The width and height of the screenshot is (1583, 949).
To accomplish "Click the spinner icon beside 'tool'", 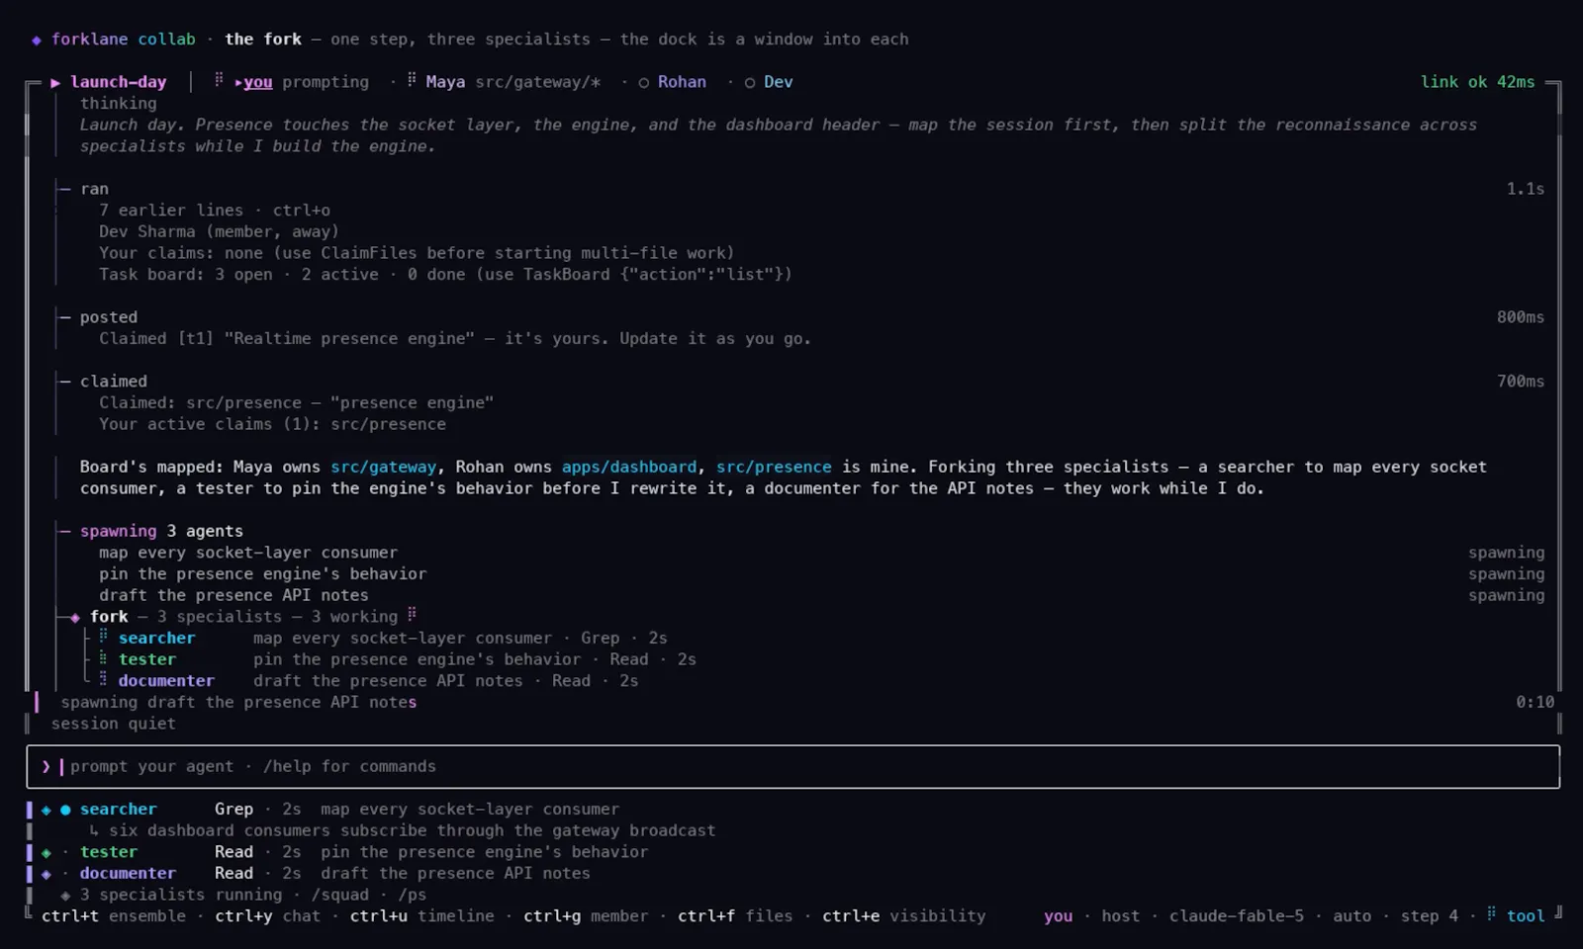I will click(x=1492, y=914).
